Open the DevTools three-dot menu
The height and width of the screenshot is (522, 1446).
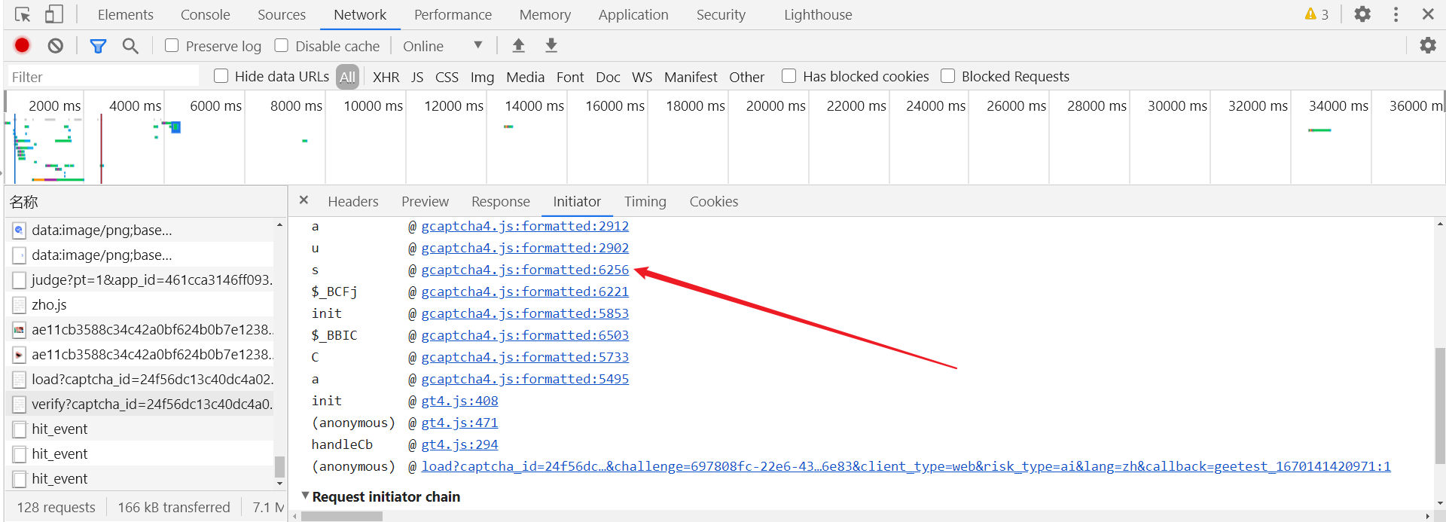click(1396, 14)
